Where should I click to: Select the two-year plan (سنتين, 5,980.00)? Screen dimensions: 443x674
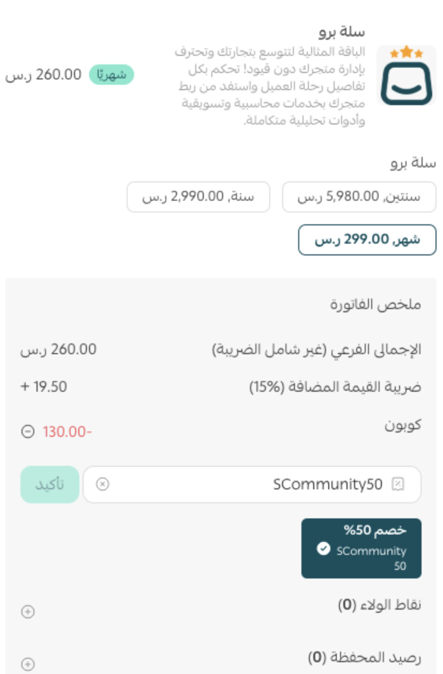(x=359, y=197)
